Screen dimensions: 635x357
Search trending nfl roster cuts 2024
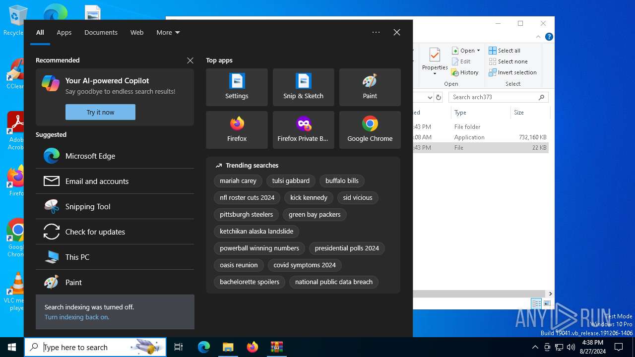[x=247, y=198]
